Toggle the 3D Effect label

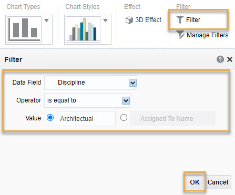[148, 20]
